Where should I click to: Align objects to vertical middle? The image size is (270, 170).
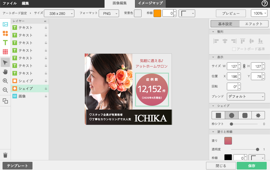click(x=251, y=41)
